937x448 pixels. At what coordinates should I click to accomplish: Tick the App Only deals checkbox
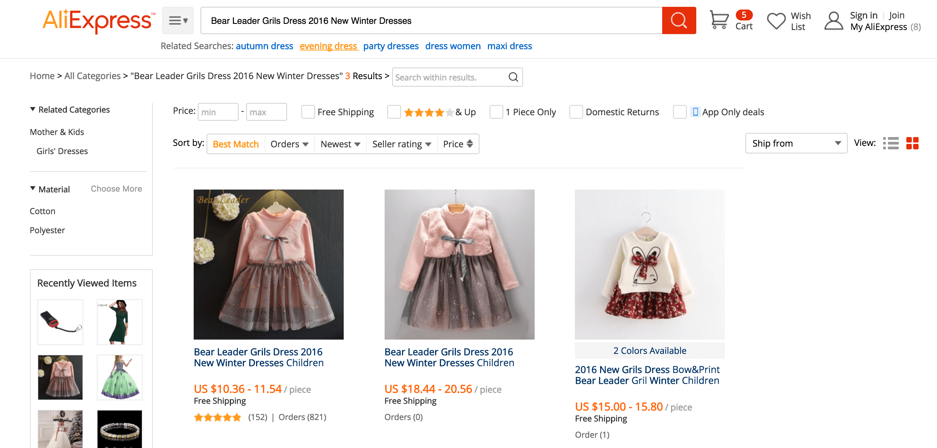[x=680, y=112]
